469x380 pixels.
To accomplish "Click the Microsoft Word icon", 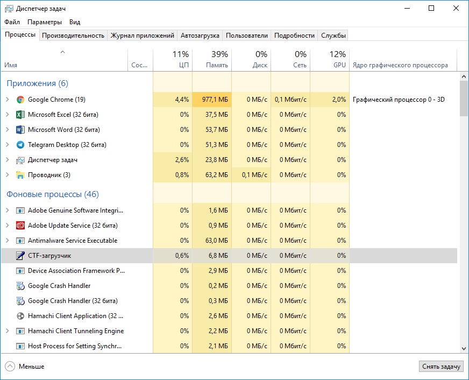I will [x=20, y=130].
